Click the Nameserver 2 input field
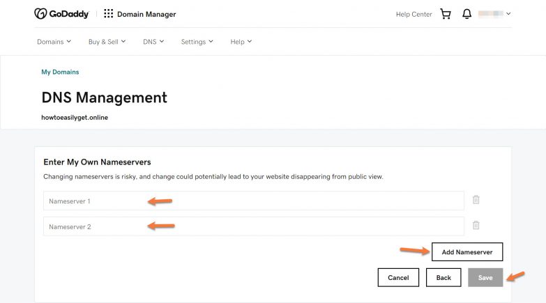546x303 pixels. pos(253,226)
